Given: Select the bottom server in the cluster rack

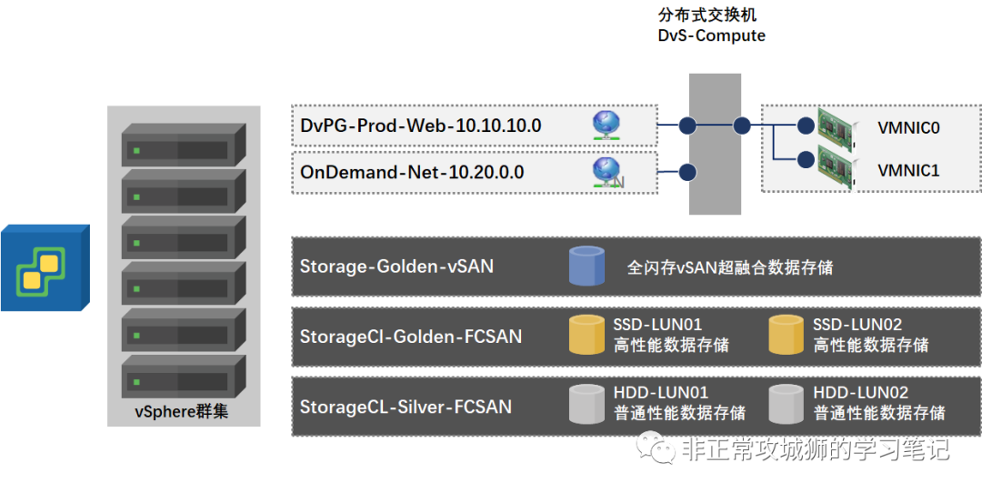Looking at the screenshot, I should (x=183, y=376).
